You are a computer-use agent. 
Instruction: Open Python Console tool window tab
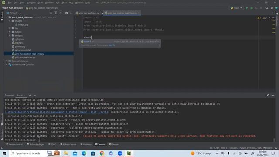click(68, 144)
